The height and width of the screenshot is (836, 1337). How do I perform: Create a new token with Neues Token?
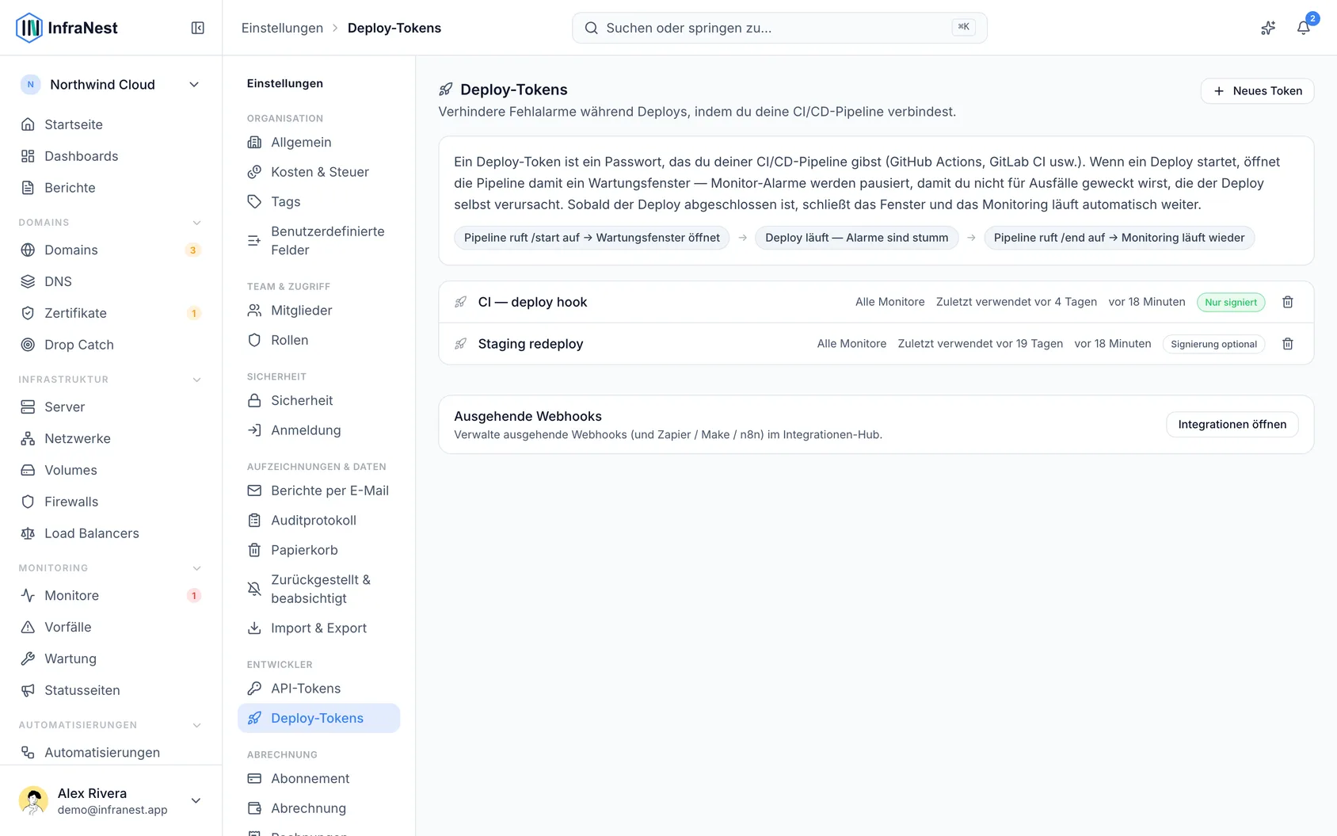1257,91
